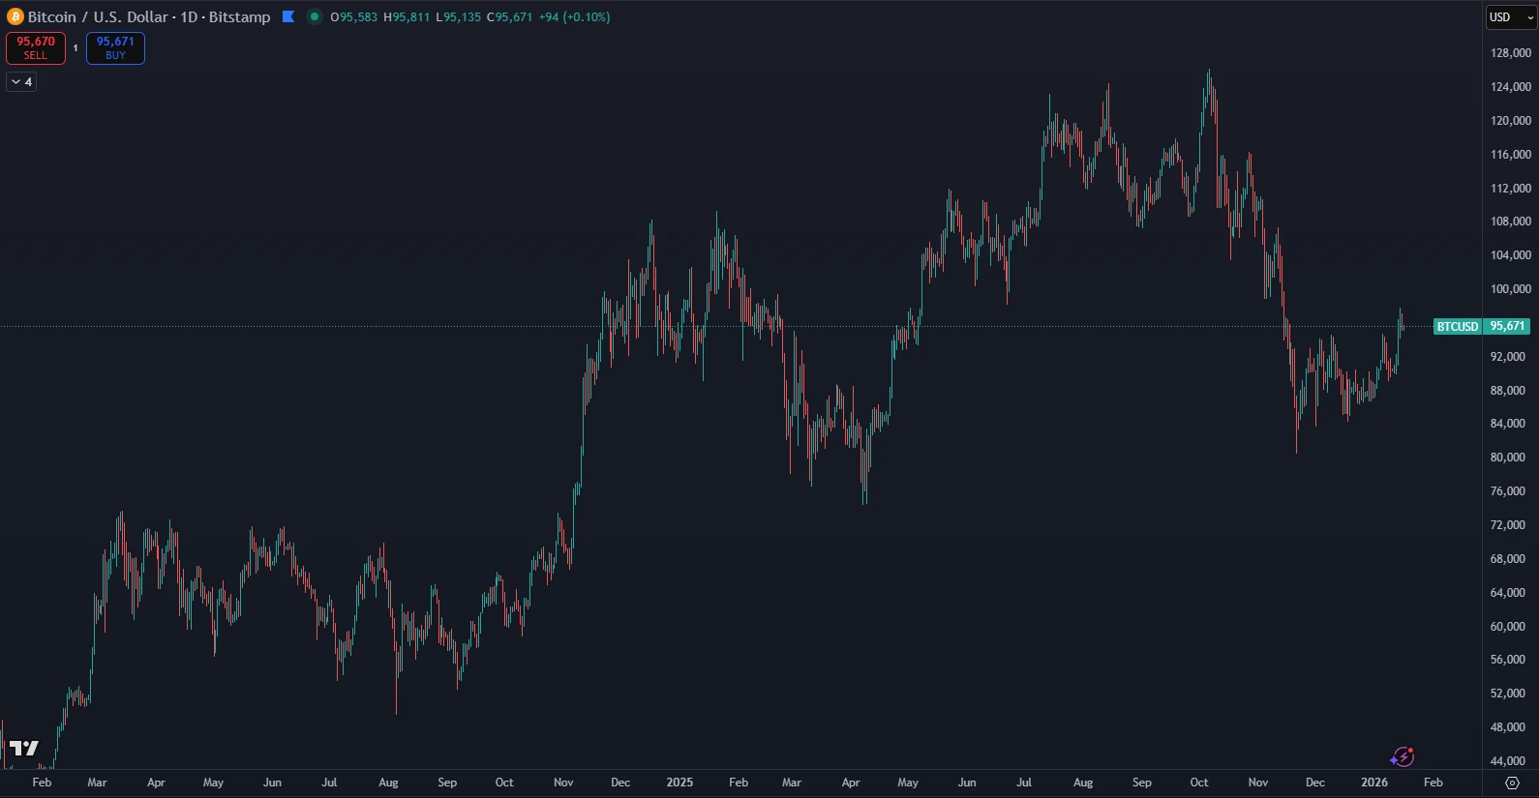Click the green market status dot
Viewport: 1539px width, 798px height.
point(314,16)
